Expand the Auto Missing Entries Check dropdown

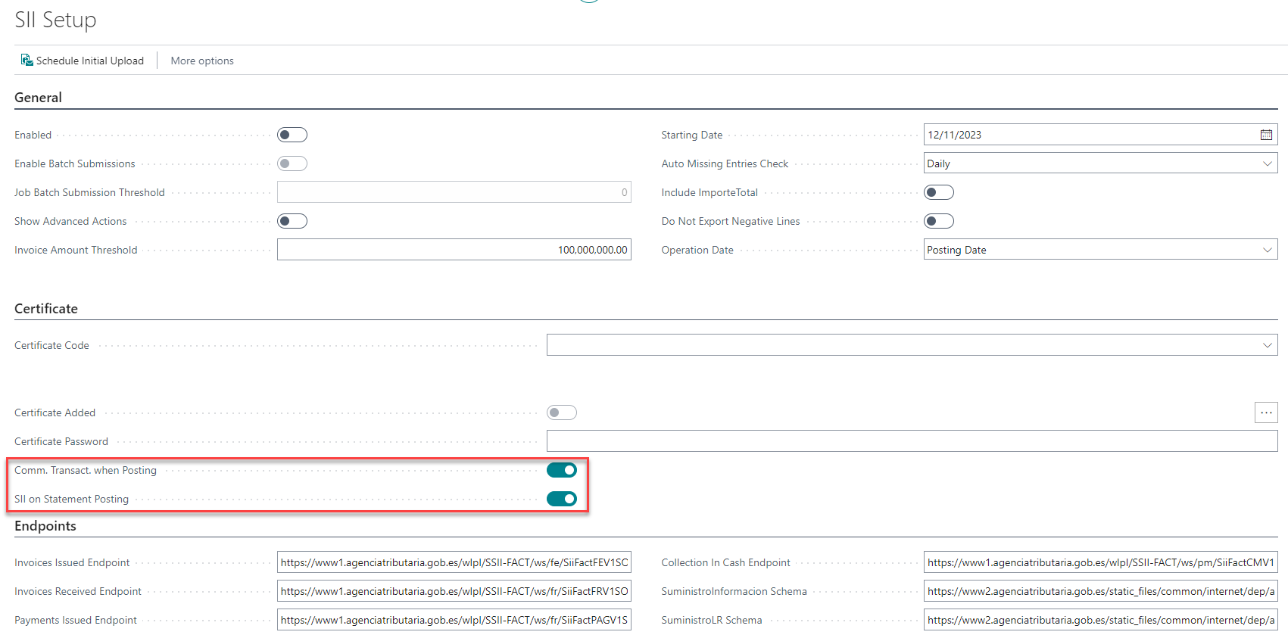pos(1267,163)
